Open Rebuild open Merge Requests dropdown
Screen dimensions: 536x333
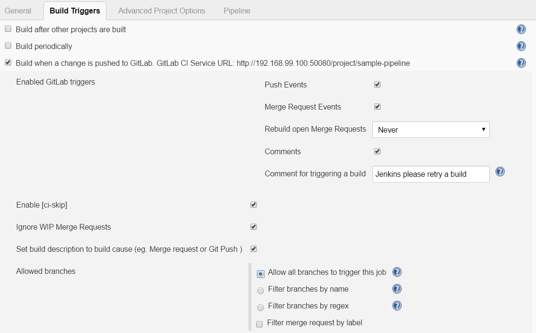pyautogui.click(x=431, y=130)
